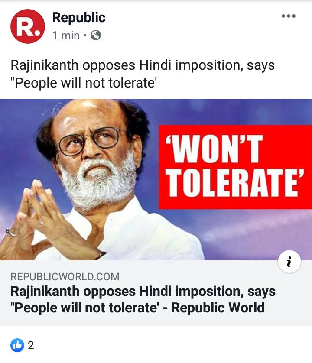This screenshot has width=312, height=363.
Task: Click the blue thumbs-up reaction icon
Action: [x=17, y=345]
